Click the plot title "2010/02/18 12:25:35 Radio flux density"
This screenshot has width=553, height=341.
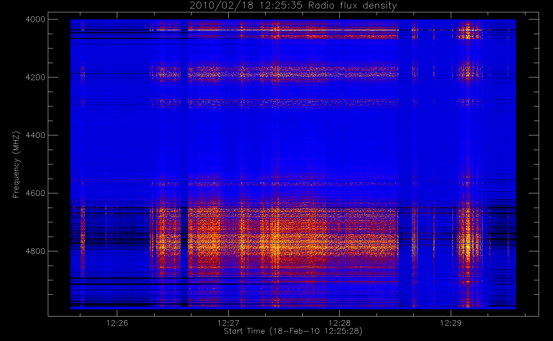293,5
